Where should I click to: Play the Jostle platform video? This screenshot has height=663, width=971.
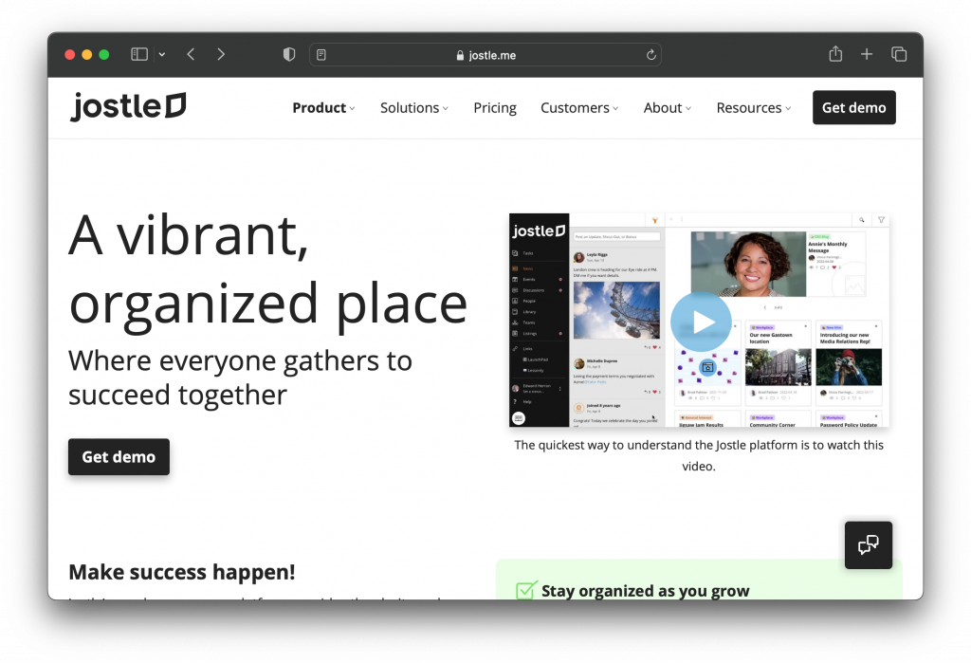(x=701, y=322)
